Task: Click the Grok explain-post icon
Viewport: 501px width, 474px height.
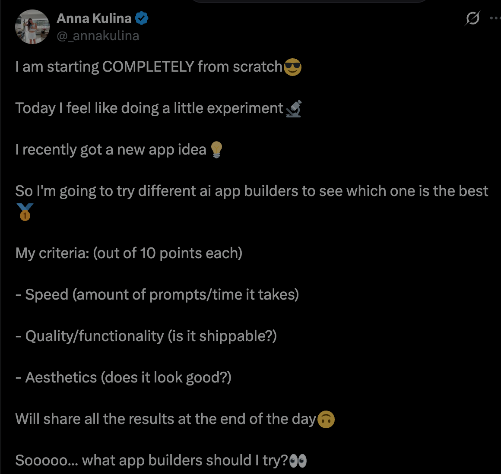Action: (472, 19)
